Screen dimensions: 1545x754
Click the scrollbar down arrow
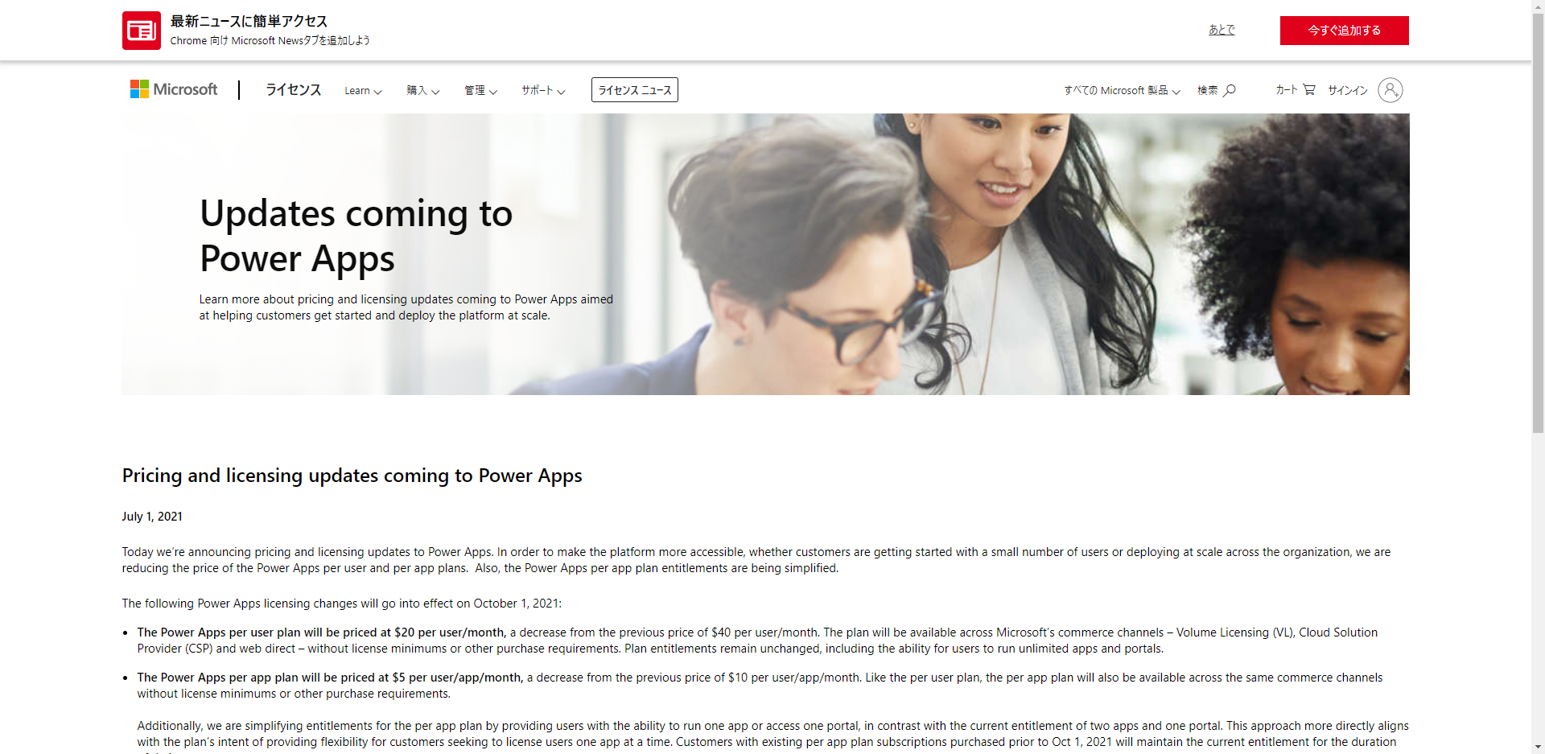[x=1538, y=748]
